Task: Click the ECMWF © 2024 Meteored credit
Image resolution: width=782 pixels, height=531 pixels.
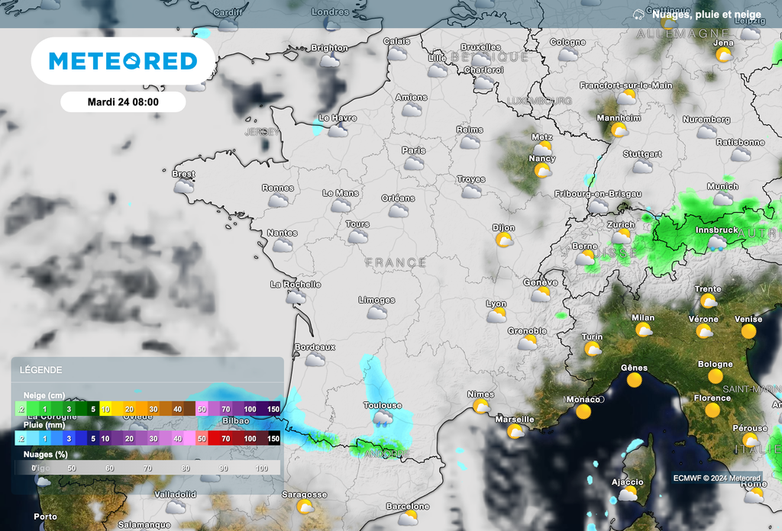Action: click(716, 478)
